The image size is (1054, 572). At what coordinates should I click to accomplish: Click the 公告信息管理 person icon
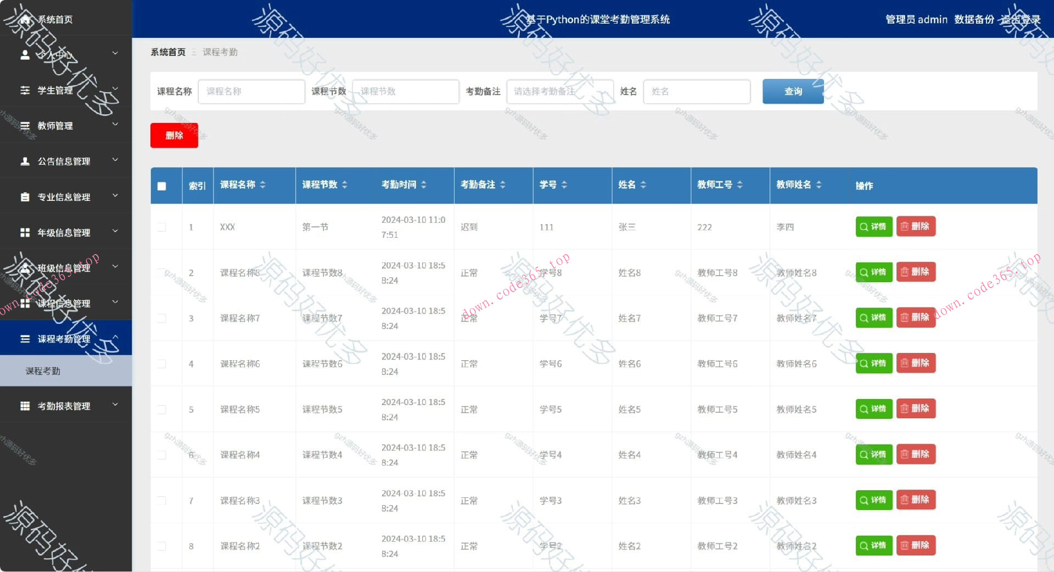pyautogui.click(x=24, y=161)
